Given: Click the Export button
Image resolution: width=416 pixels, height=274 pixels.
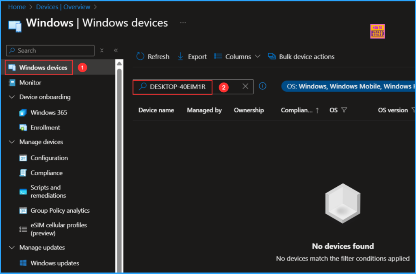Looking at the screenshot, I should tap(192, 56).
